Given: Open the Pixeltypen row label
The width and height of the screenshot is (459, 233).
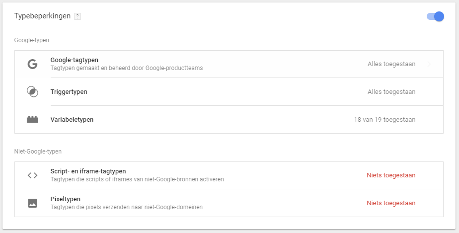Looking at the screenshot, I should (65, 199).
